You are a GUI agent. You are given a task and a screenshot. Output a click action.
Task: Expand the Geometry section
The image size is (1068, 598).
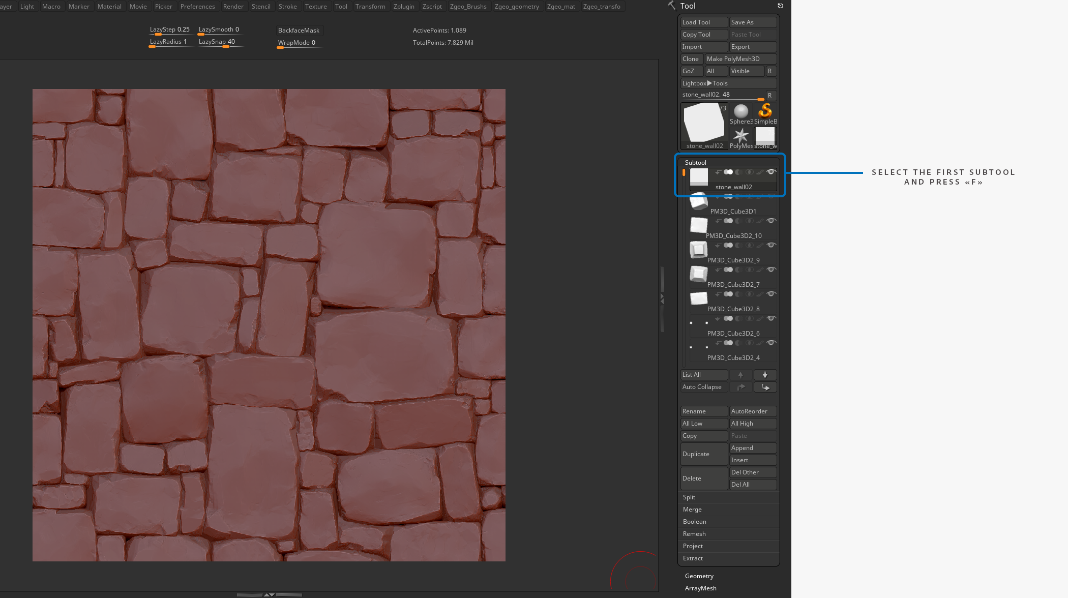[x=699, y=576]
